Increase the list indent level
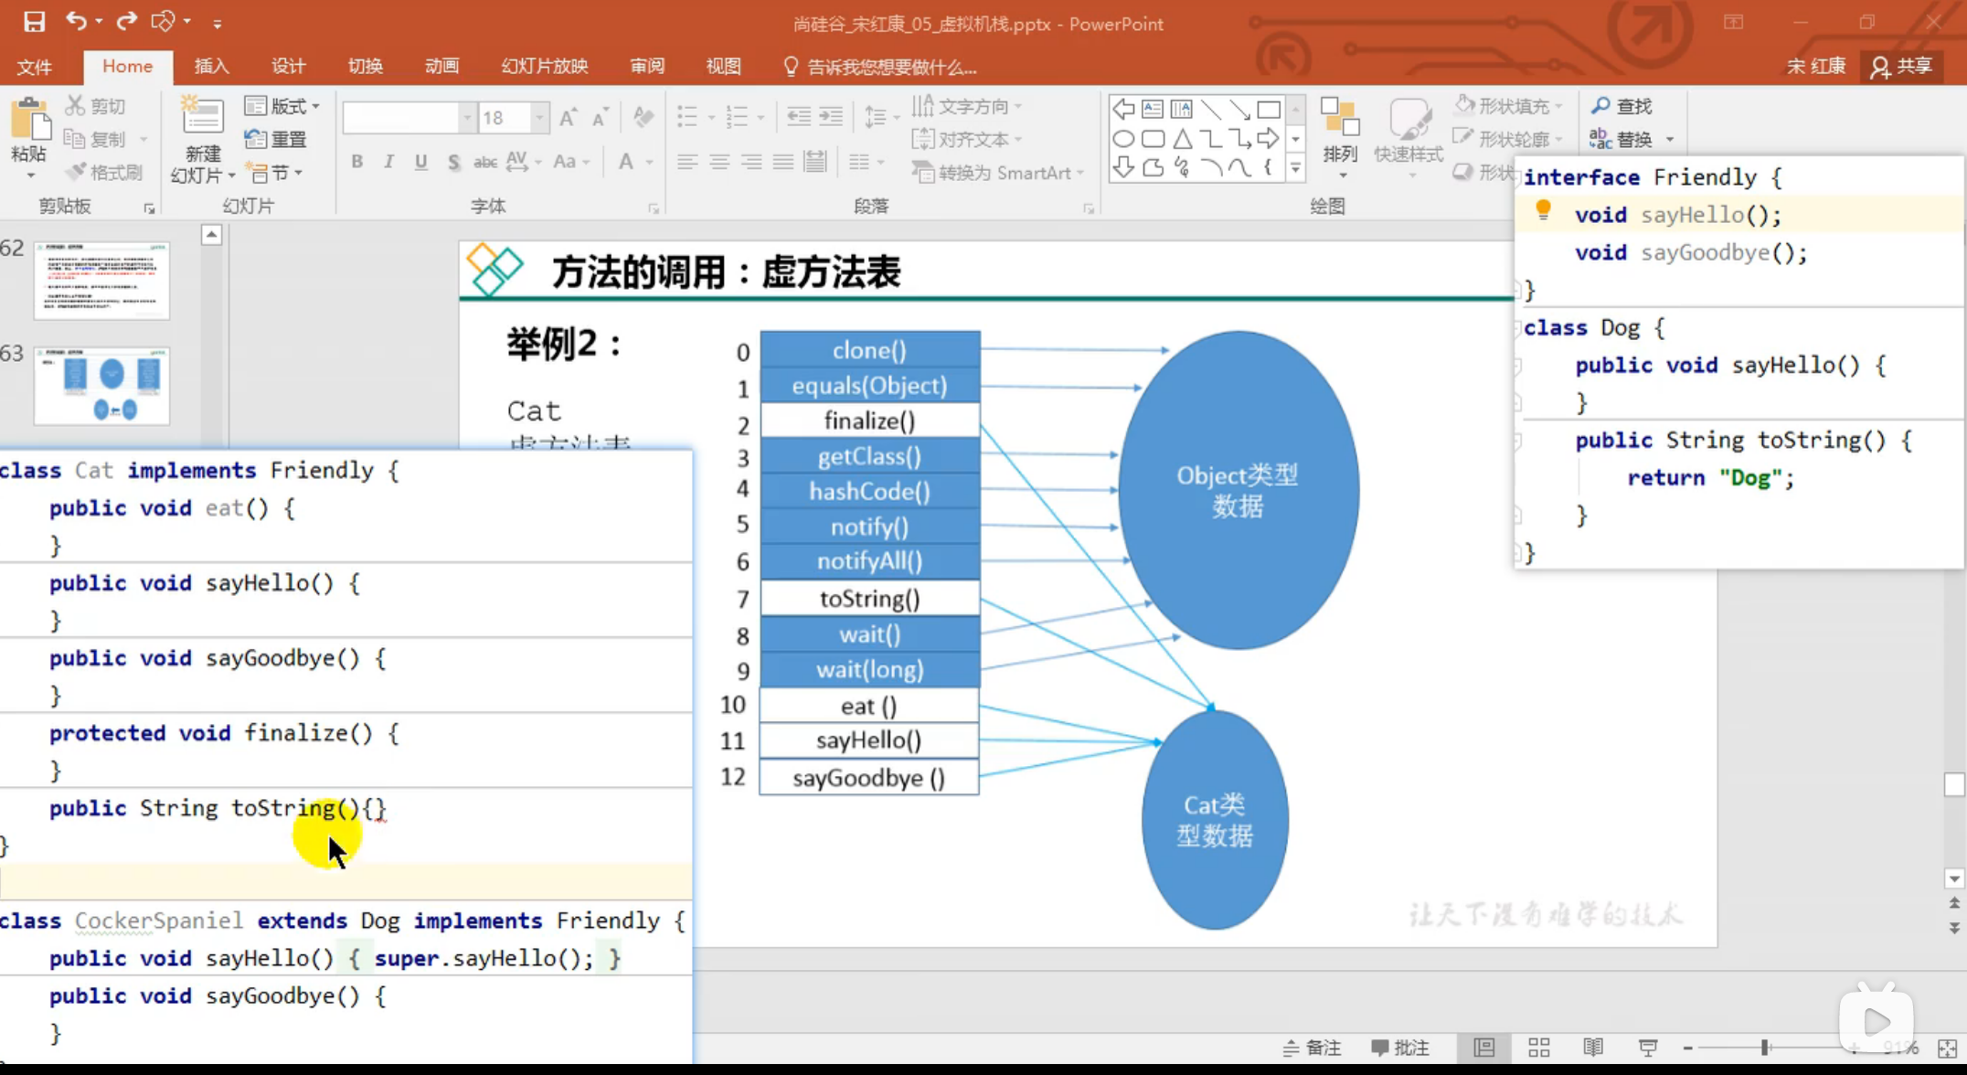This screenshot has height=1075, width=1967. 831,116
